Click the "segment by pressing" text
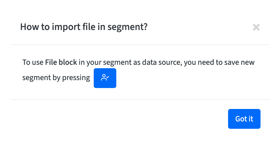 56,78
